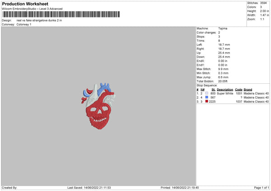This screenshot has height=191, width=271.
Task: Click the Stops value 3
Action: pos(219,36)
